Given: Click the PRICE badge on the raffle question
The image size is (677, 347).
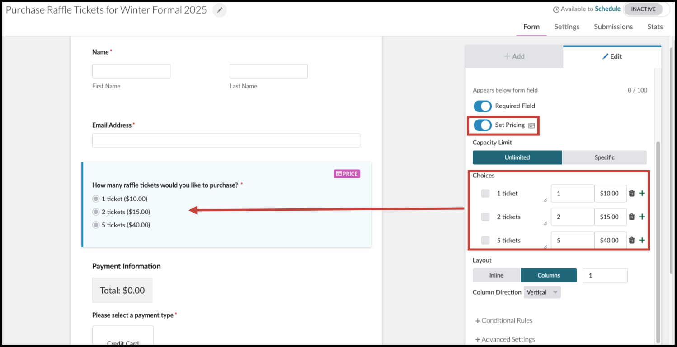Looking at the screenshot, I should pos(347,174).
